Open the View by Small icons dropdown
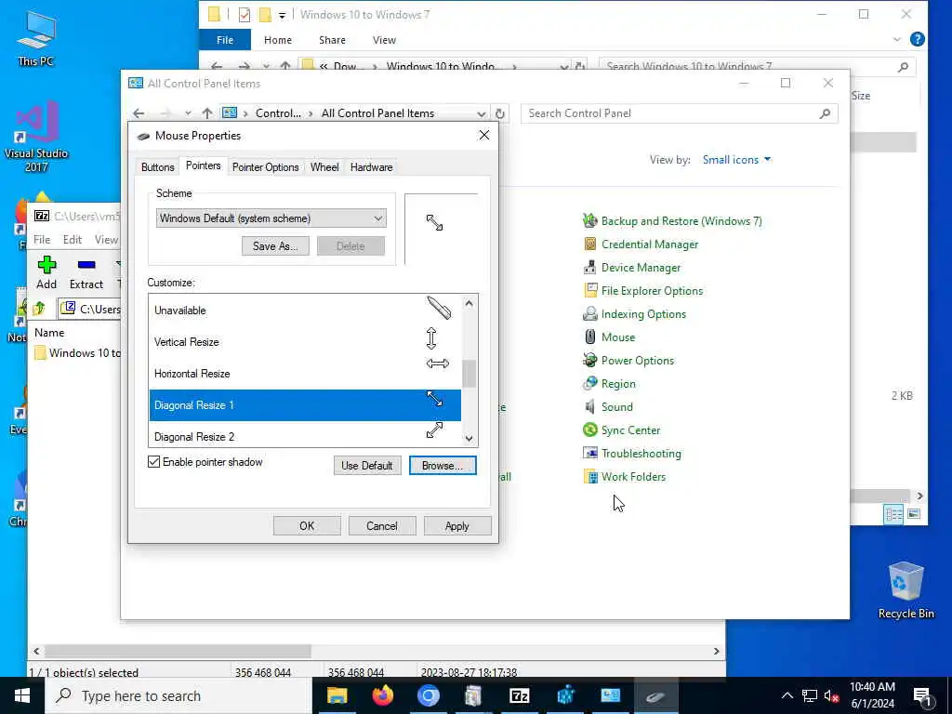Image resolution: width=952 pixels, height=714 pixels. (736, 160)
